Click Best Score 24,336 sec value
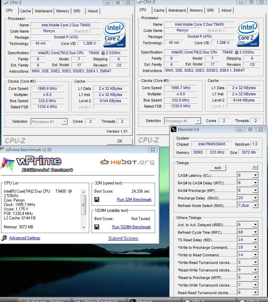268x302 pixels. pos(141,191)
